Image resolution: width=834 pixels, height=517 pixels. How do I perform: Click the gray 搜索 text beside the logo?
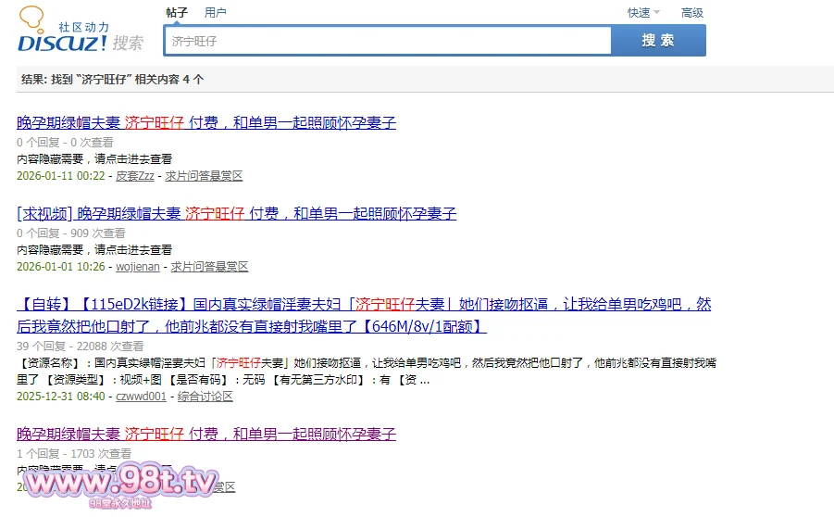(x=129, y=43)
